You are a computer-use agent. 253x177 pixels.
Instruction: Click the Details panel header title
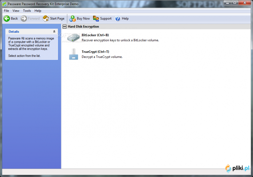click(14, 32)
